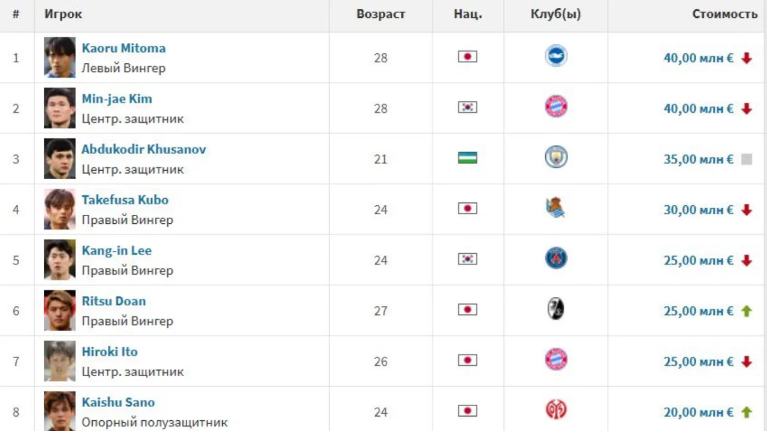The height and width of the screenshot is (431, 767).
Task: Click the 40,00 млн € value for Min-jae Kim
Action: tap(698, 109)
